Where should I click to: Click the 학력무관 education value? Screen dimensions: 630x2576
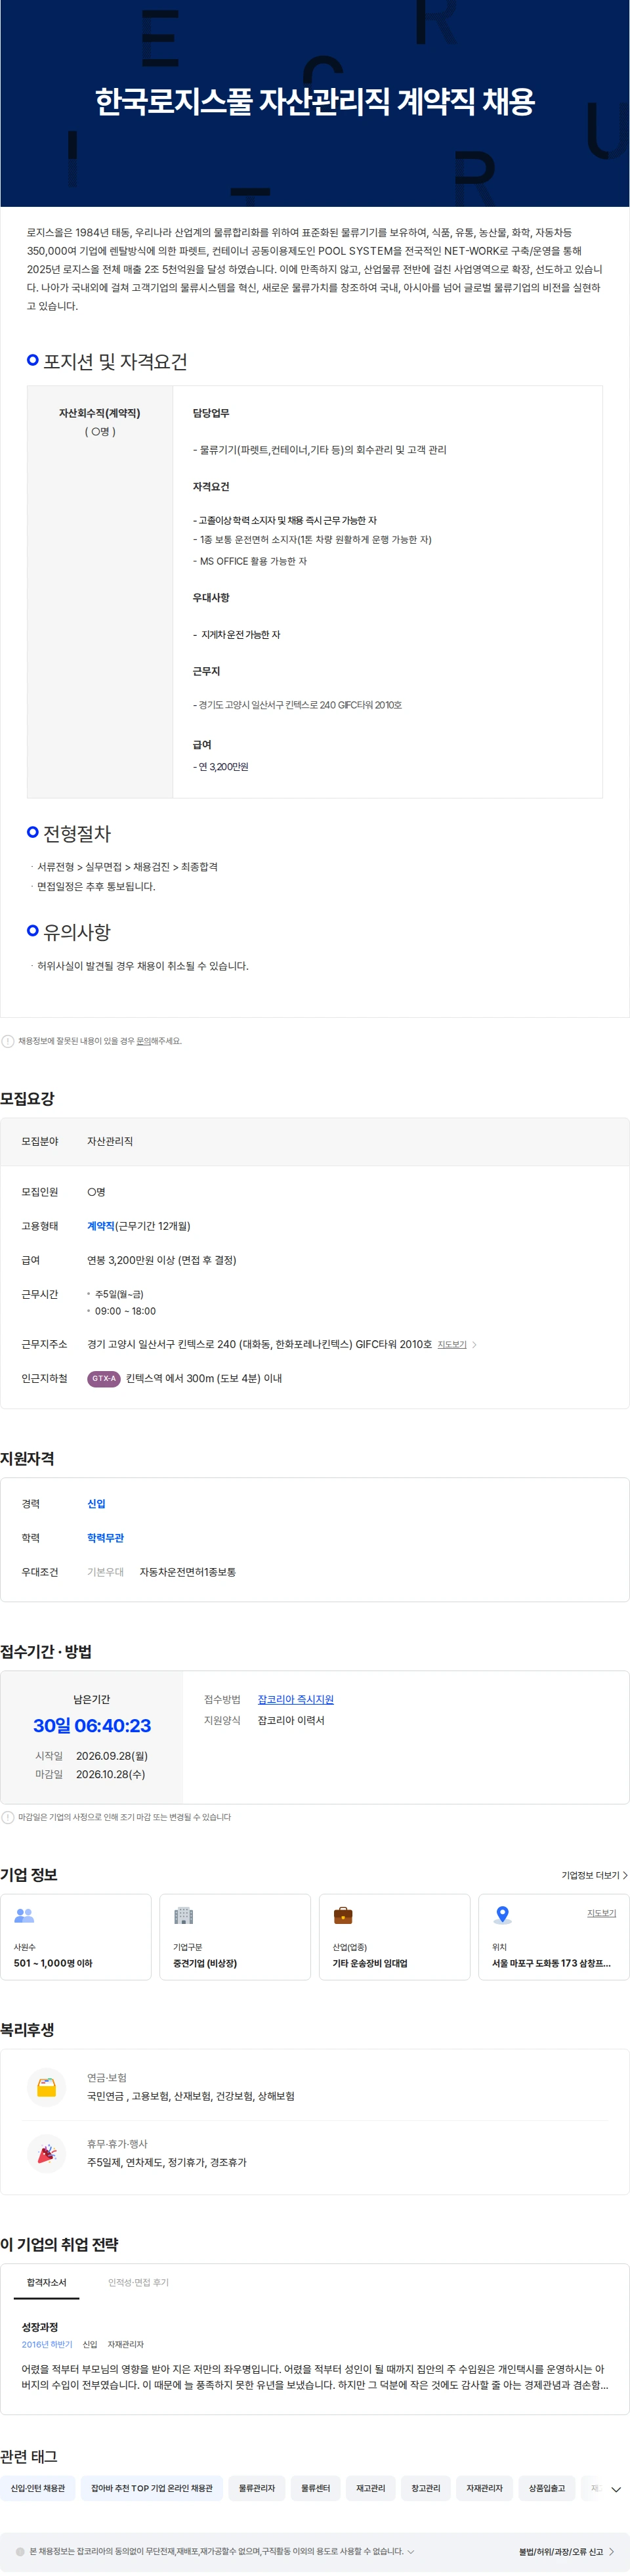[x=105, y=1538]
